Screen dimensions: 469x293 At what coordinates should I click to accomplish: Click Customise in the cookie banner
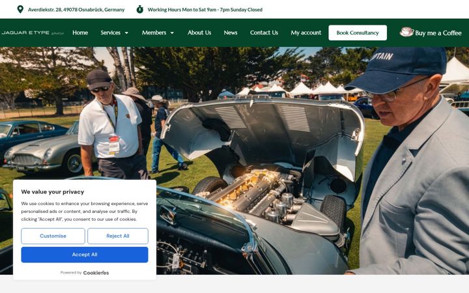click(53, 236)
